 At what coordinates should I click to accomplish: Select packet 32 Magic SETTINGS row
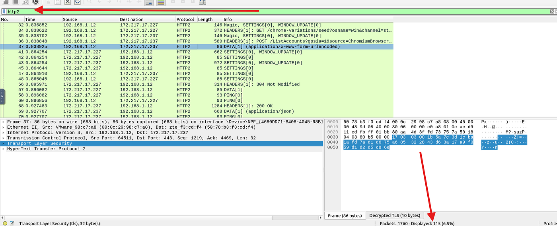(x=197, y=25)
